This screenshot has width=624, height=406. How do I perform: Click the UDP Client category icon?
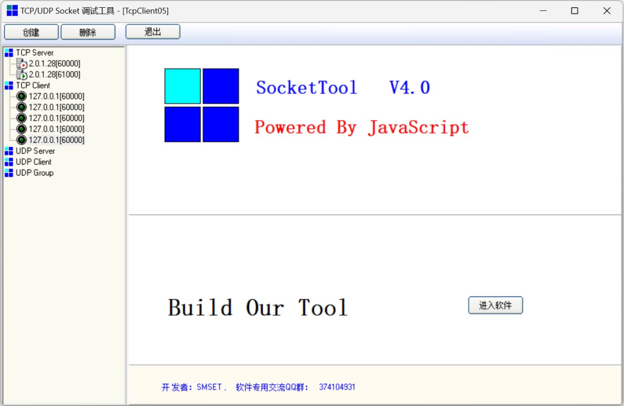tap(9, 161)
